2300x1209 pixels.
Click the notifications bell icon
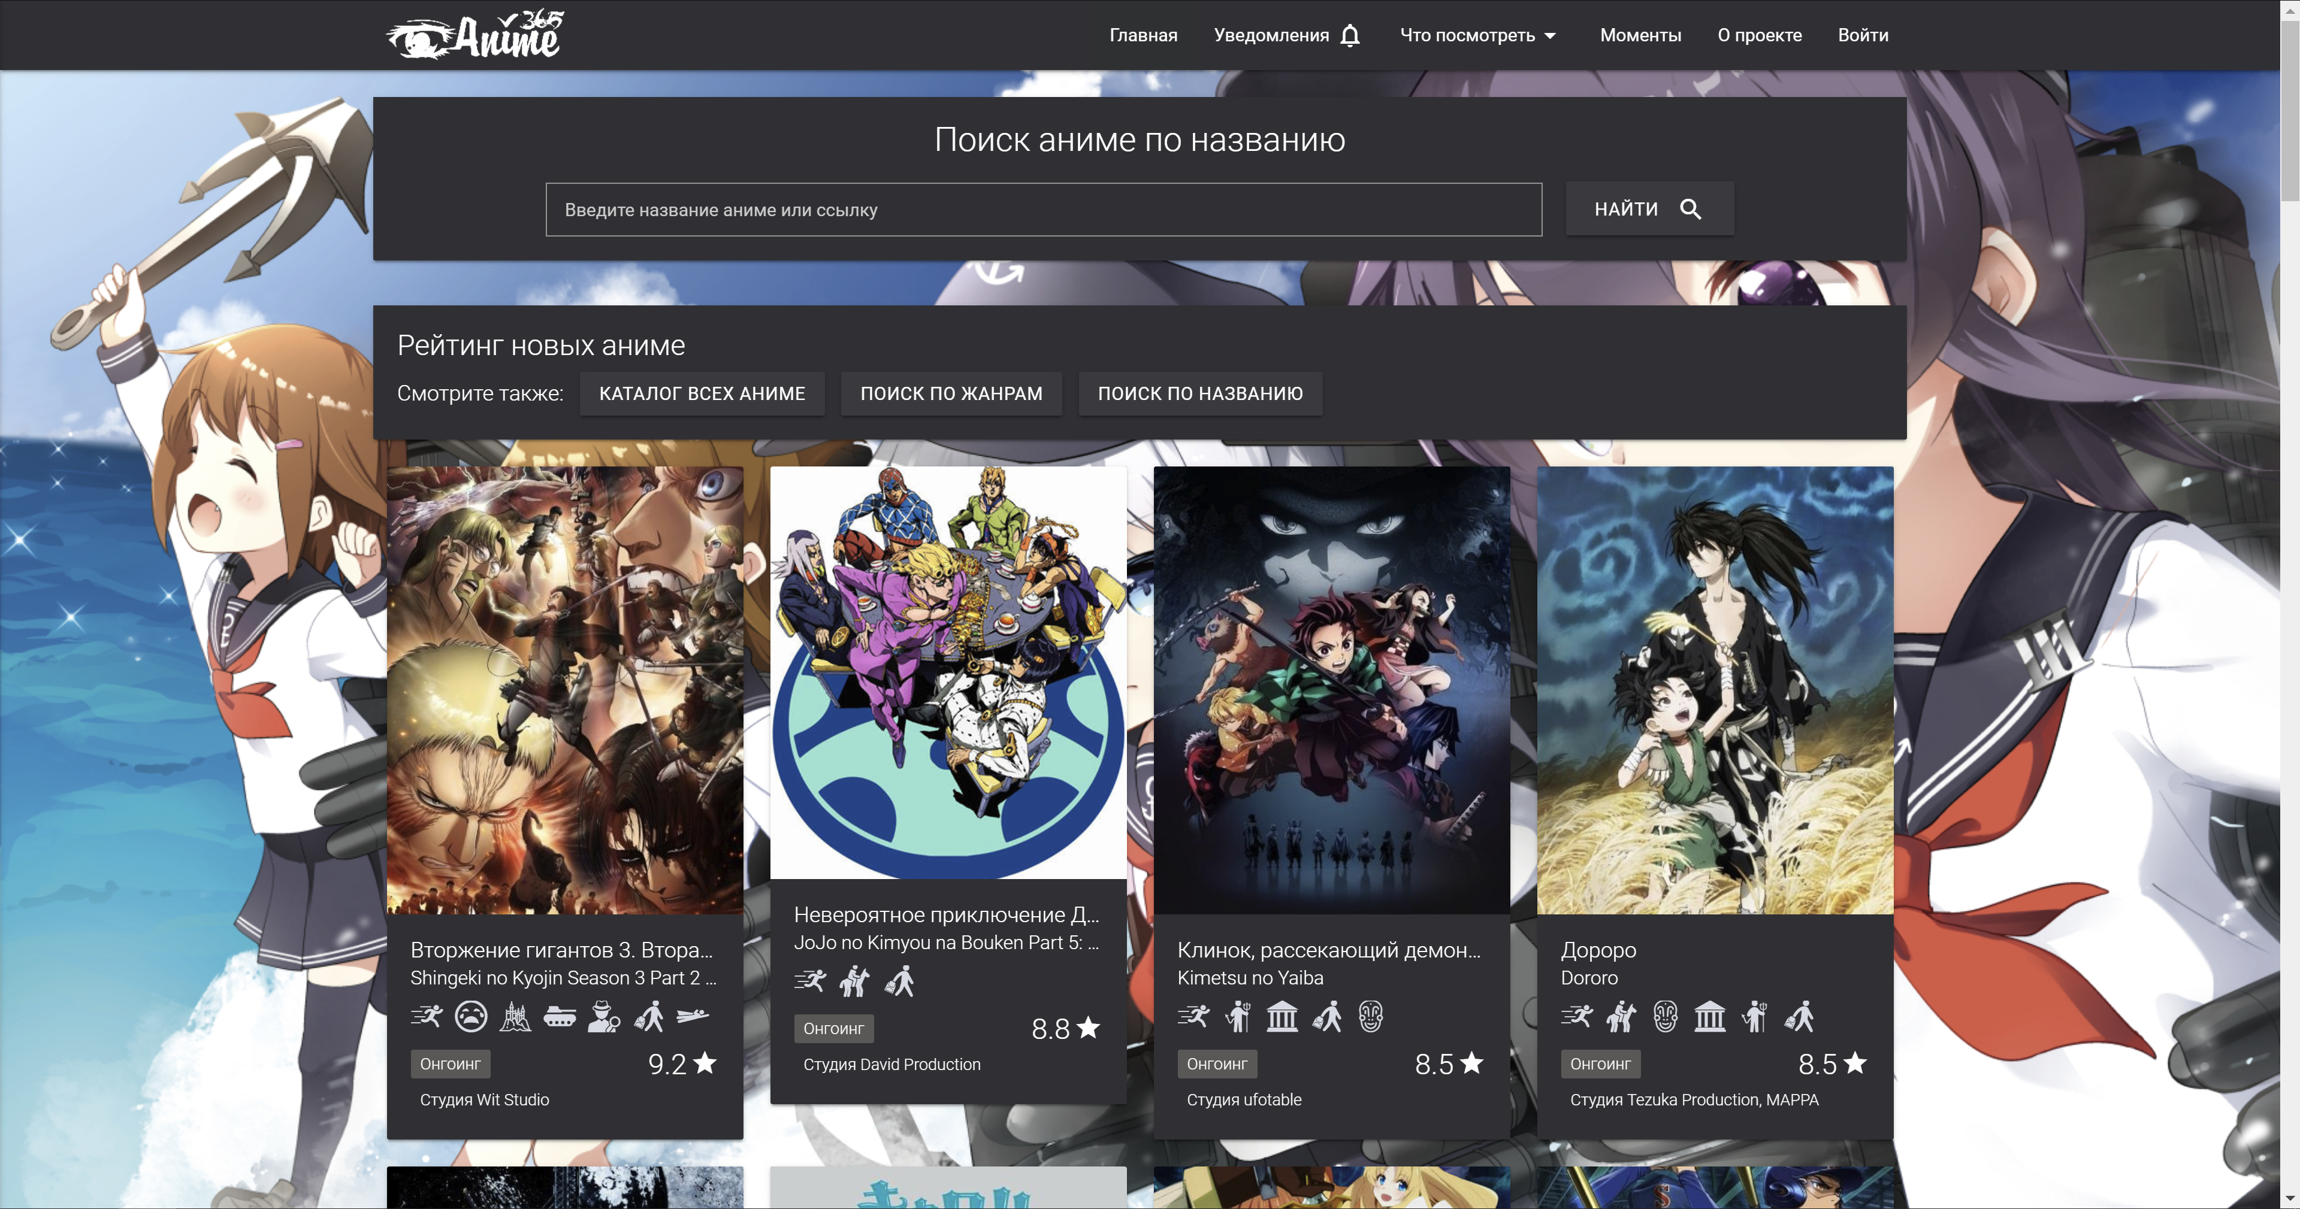click(x=1350, y=36)
